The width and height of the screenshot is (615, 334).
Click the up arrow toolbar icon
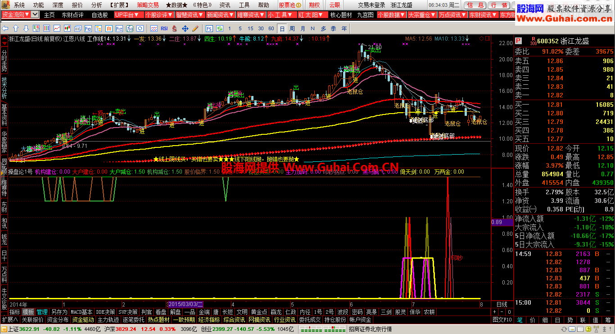click(16, 28)
